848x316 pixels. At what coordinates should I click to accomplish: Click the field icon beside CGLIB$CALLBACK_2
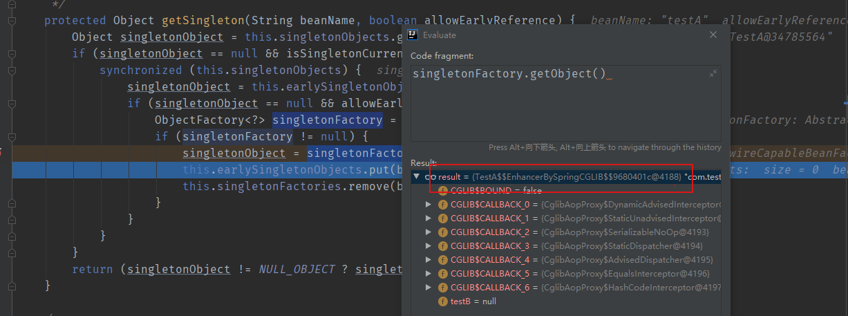[442, 232]
